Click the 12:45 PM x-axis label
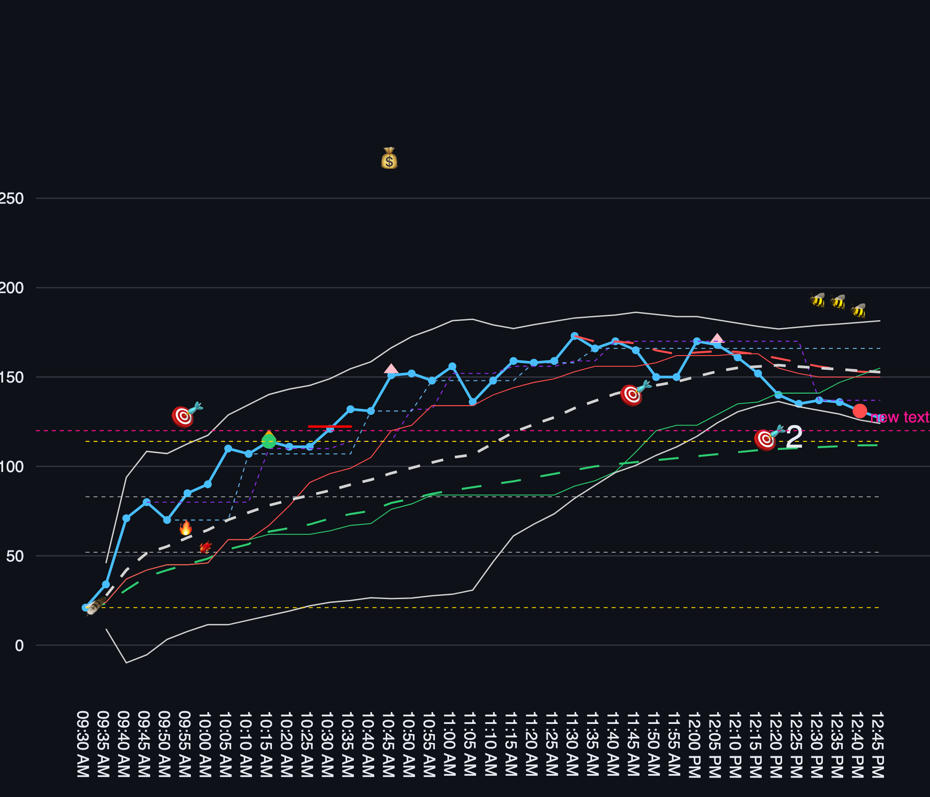 click(x=877, y=744)
